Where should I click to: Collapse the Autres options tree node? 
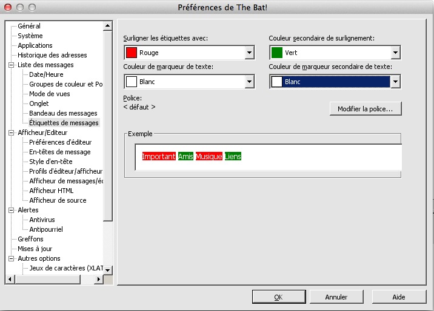point(11,258)
